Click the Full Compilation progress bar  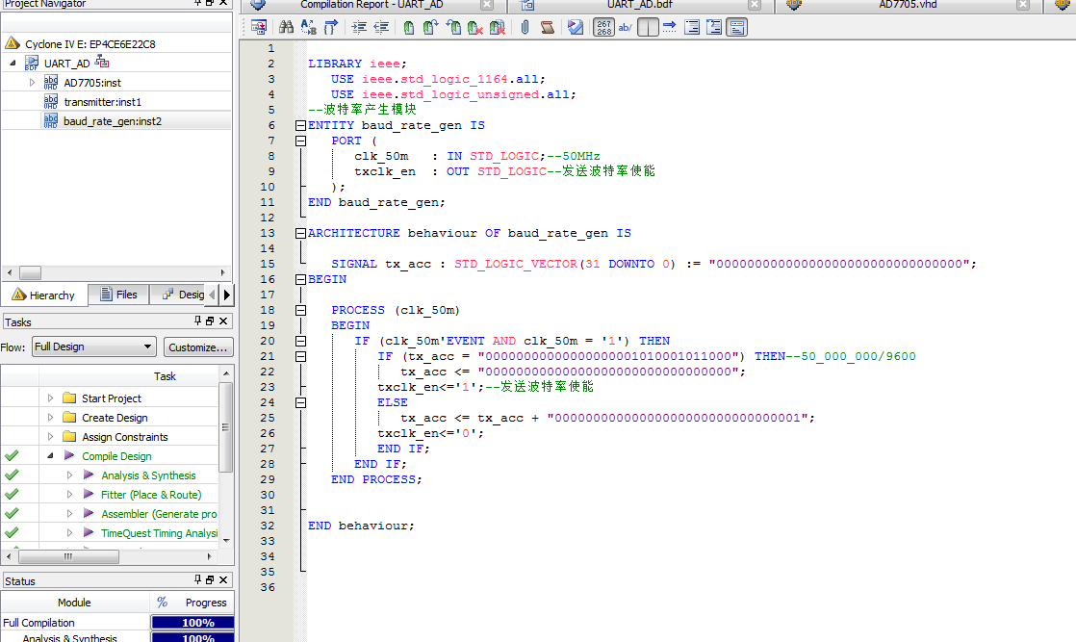coord(192,623)
